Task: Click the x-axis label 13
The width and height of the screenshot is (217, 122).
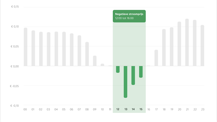Action: point(125,109)
